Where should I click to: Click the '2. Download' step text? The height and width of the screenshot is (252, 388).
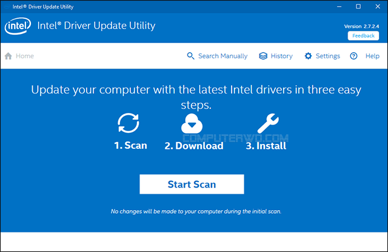coord(194,146)
